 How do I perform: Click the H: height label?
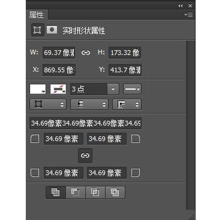(101, 52)
